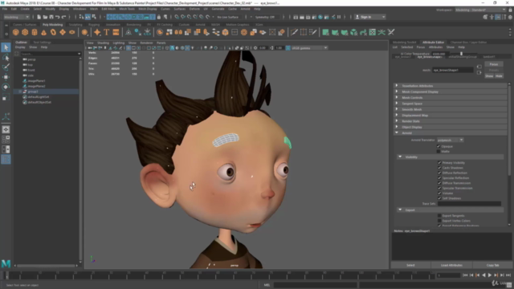Create a polygon cone from the shelf

click(43, 32)
